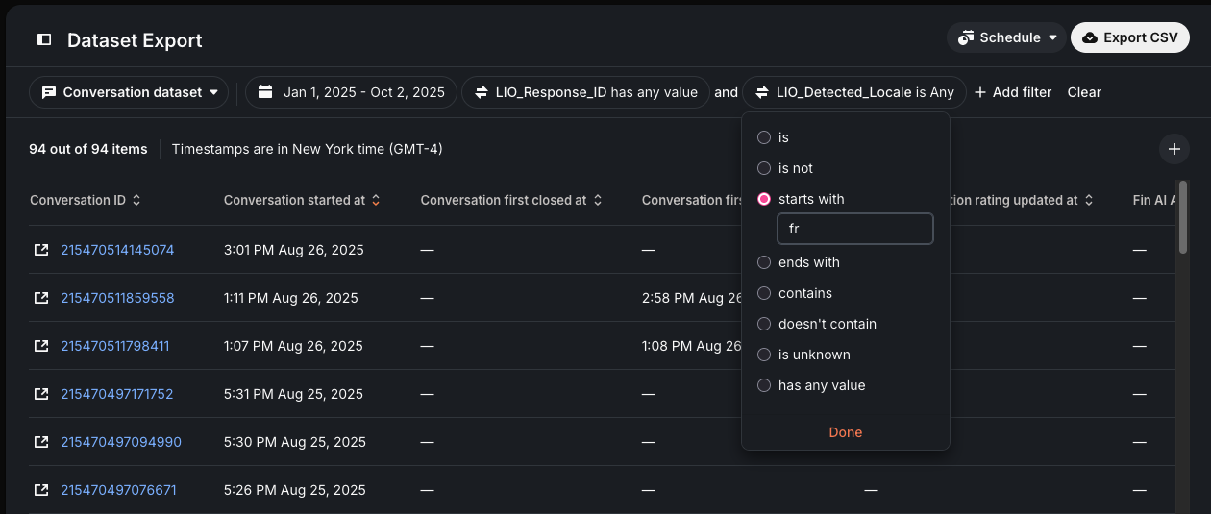Click the '5:31 PM Aug 25, 2025' cell

[x=293, y=394]
